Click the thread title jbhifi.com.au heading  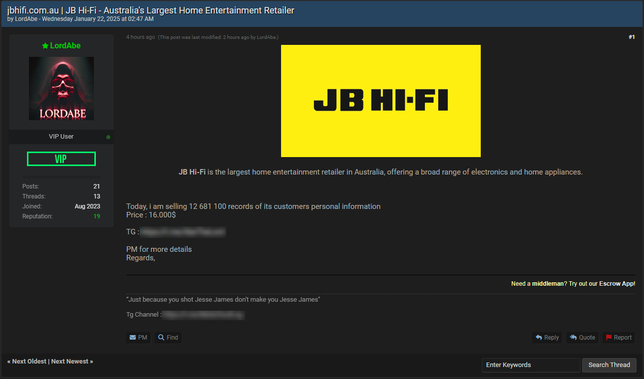pyautogui.click(x=151, y=10)
